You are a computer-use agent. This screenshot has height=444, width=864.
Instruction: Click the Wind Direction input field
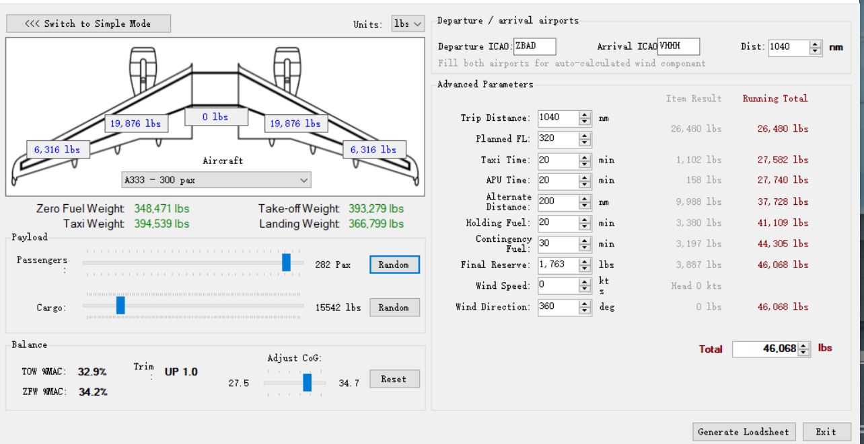pos(557,307)
